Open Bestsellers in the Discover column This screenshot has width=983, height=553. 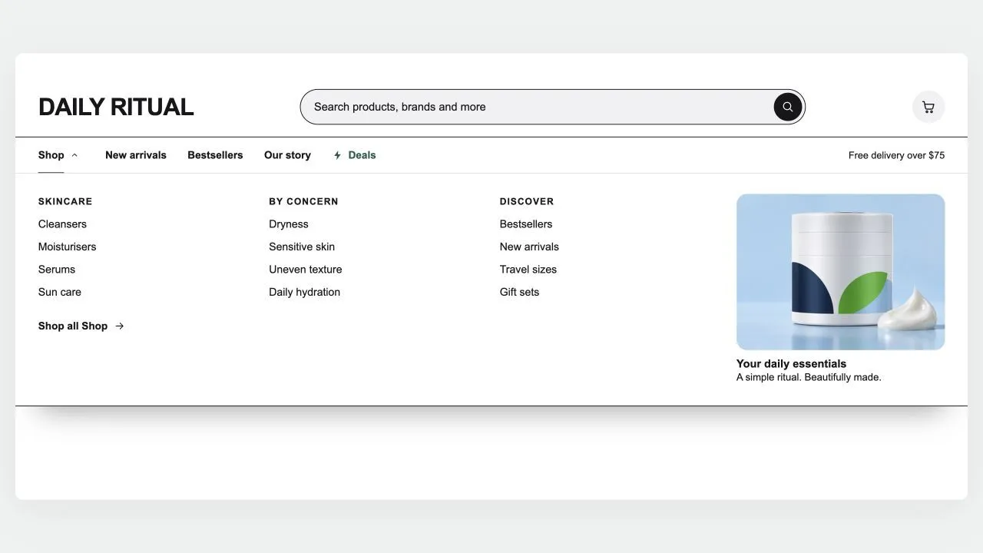pyautogui.click(x=526, y=224)
